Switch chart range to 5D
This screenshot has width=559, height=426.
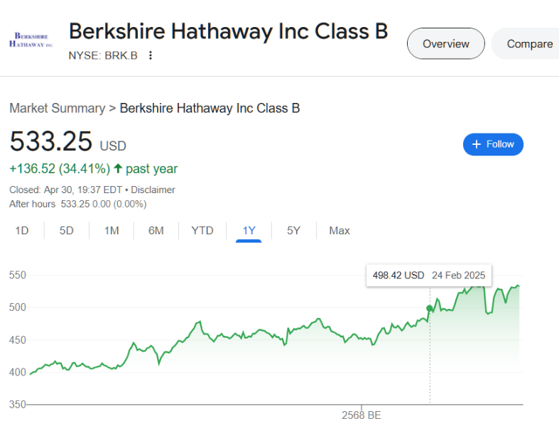[x=66, y=231]
